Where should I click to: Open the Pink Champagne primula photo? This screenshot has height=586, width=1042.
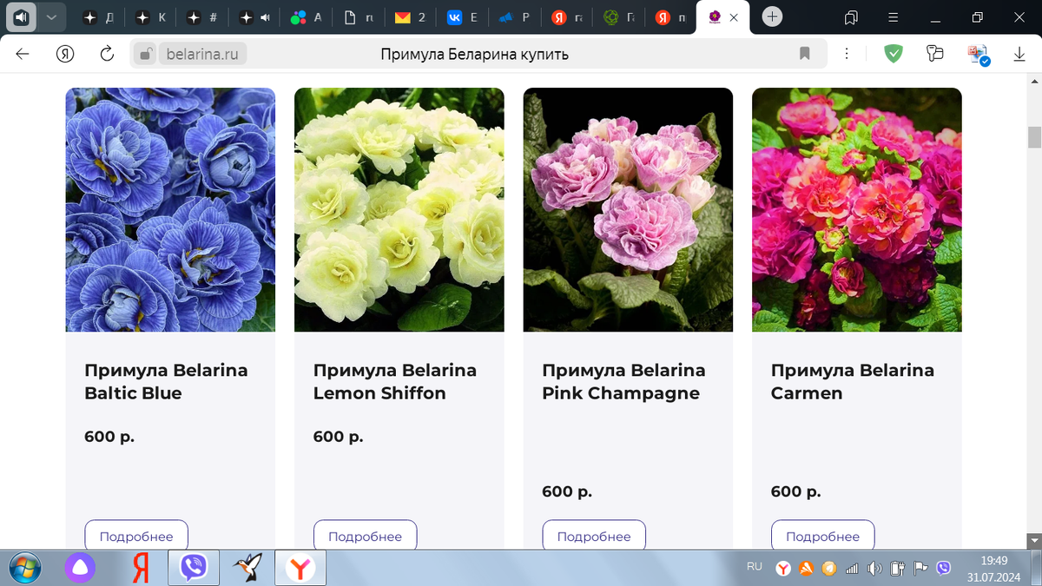coord(628,209)
